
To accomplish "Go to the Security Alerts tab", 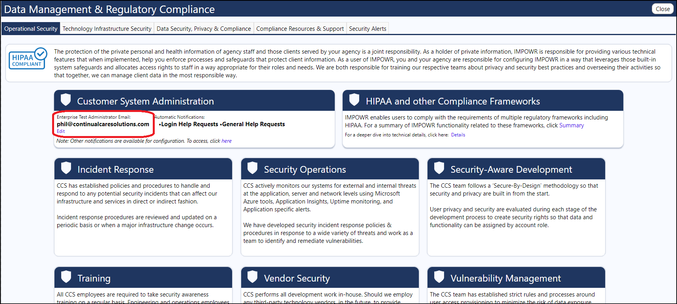I will click(x=368, y=28).
